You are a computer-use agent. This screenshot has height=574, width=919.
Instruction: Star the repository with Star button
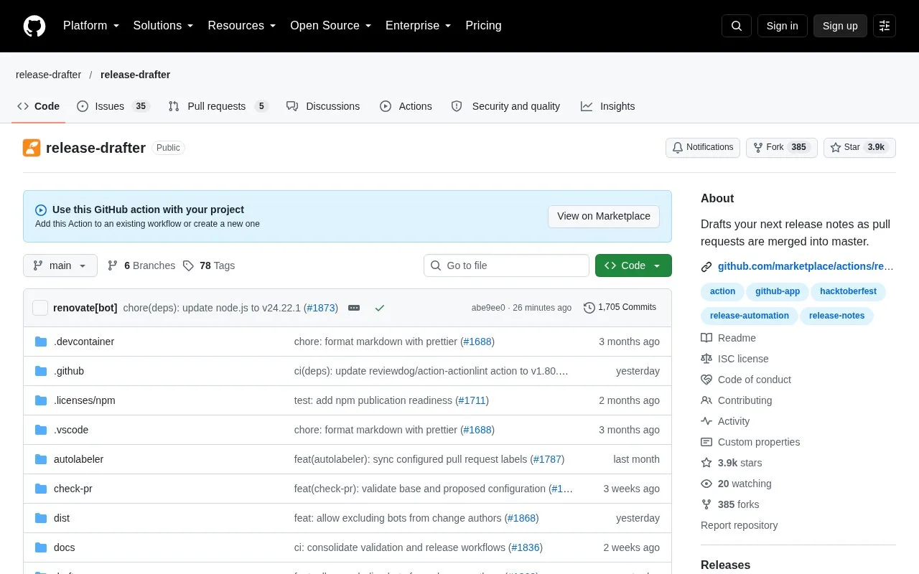[x=859, y=147]
